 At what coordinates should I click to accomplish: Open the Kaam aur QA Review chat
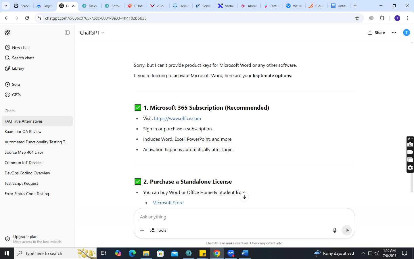[x=37, y=132]
